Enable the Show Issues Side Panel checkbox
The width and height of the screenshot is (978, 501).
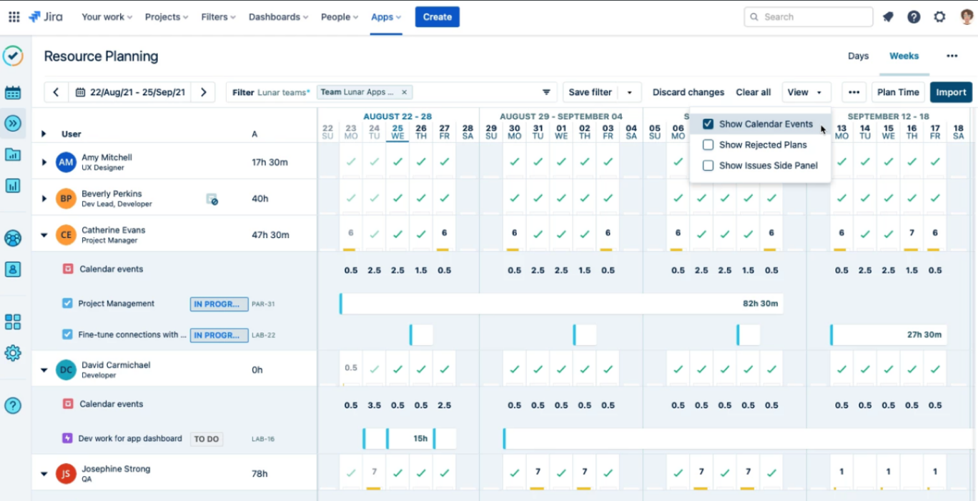tap(708, 166)
